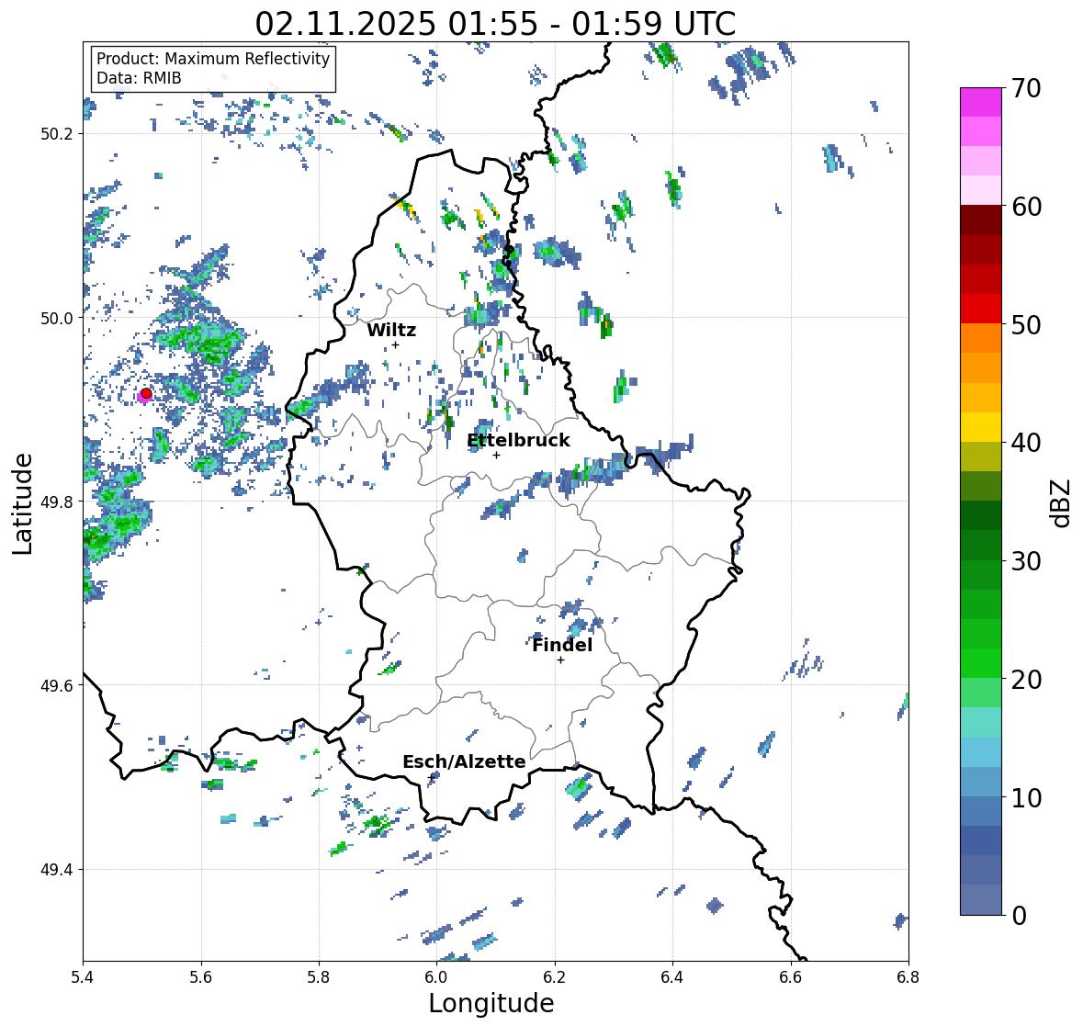Click the 5.6 longitude tick label
Screen dimensions: 1083x1026
coord(201,976)
